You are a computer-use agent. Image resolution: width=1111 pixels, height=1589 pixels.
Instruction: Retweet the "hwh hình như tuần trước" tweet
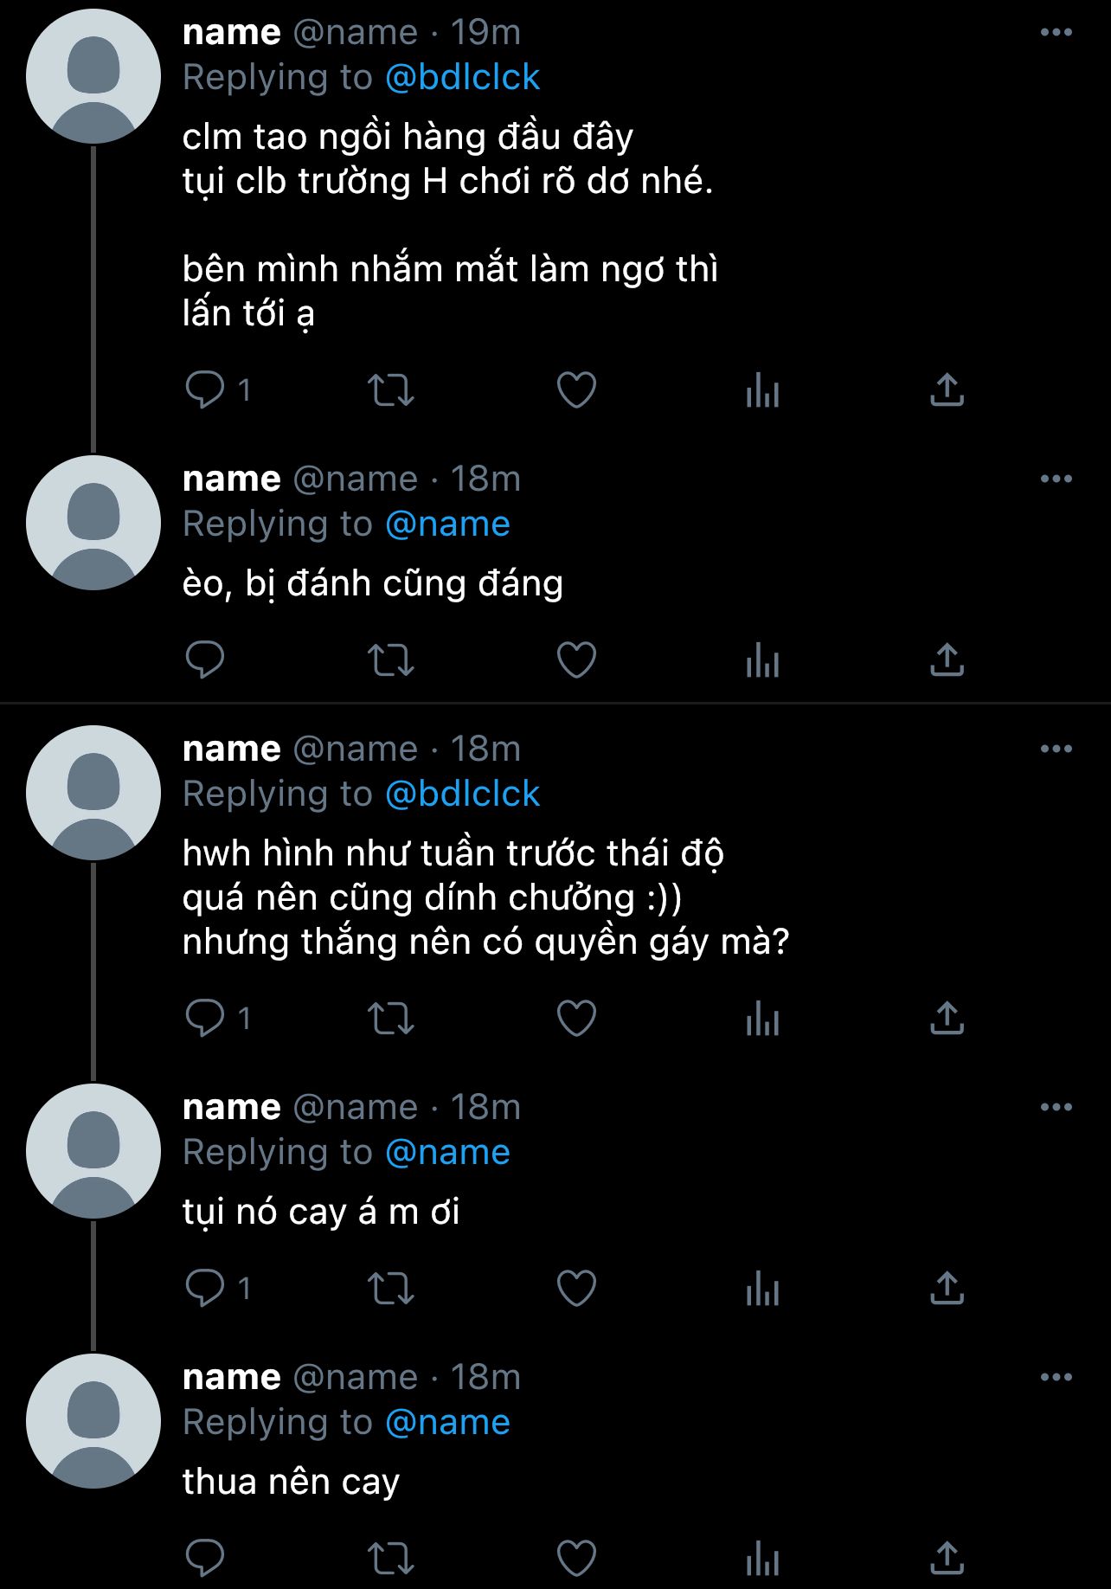391,1018
